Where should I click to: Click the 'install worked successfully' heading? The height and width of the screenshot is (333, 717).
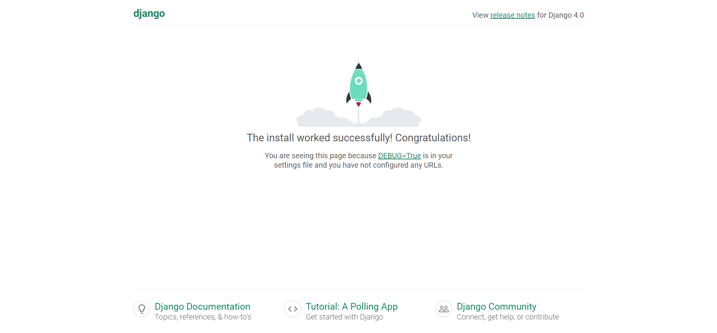[x=358, y=138]
